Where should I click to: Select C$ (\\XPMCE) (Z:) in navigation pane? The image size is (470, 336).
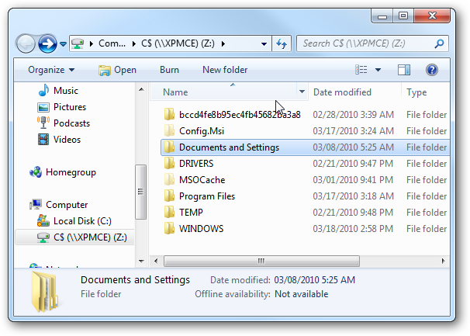(x=75, y=237)
